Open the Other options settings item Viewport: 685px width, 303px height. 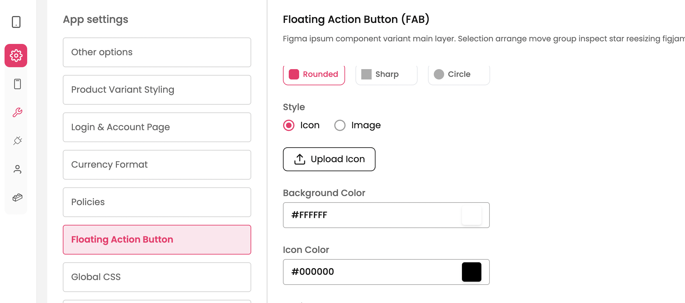click(x=157, y=52)
